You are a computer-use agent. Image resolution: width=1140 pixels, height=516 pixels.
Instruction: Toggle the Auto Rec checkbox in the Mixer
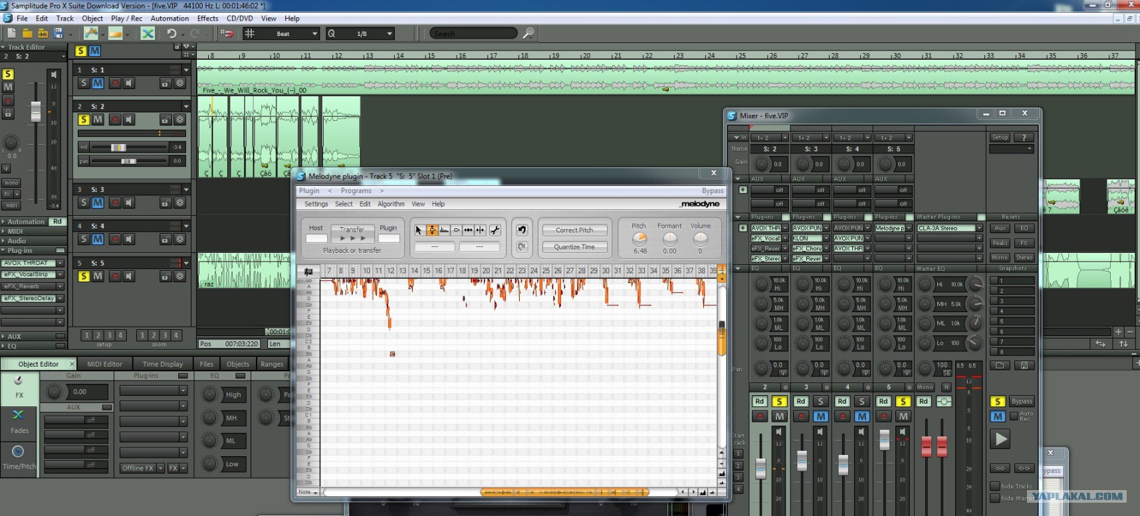(1014, 416)
